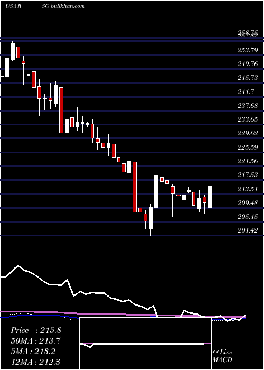Viewport: 264px width, 370px height.
Task: Click the 50MA : 213.7 readout
Action: (x=35, y=341)
